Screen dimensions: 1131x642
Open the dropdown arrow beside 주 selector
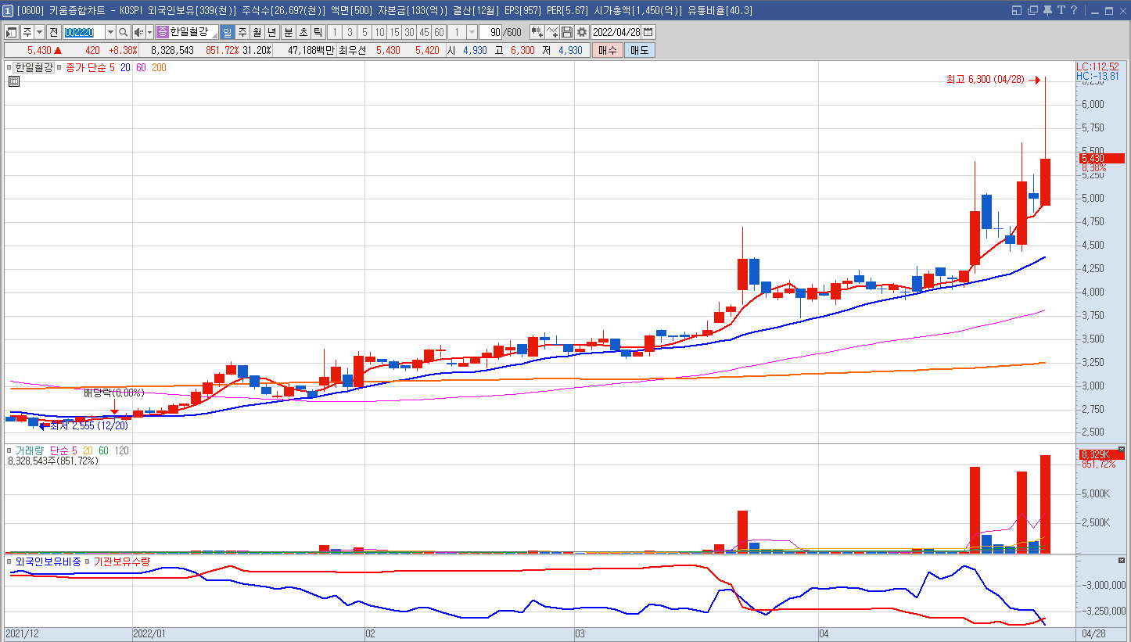39,32
